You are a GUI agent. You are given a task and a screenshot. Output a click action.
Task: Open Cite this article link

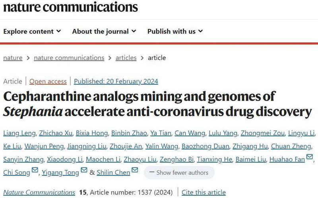[204, 192]
